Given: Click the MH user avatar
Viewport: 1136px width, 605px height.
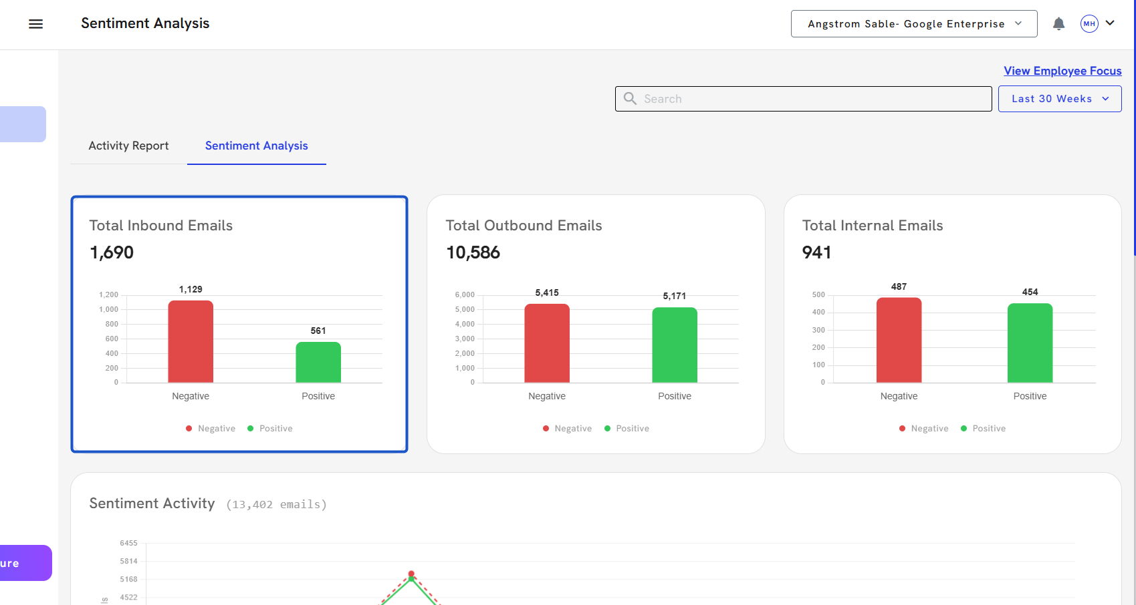Looking at the screenshot, I should (1089, 24).
